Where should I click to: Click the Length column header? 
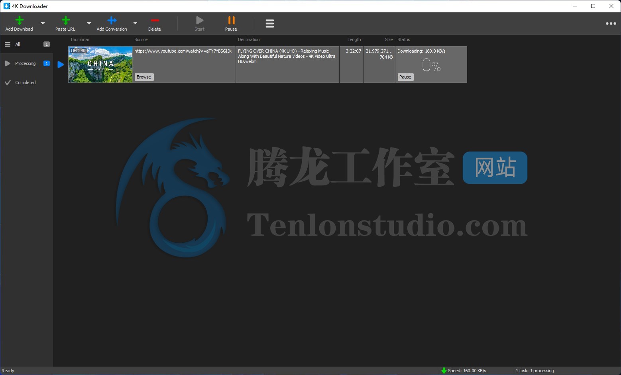point(354,39)
